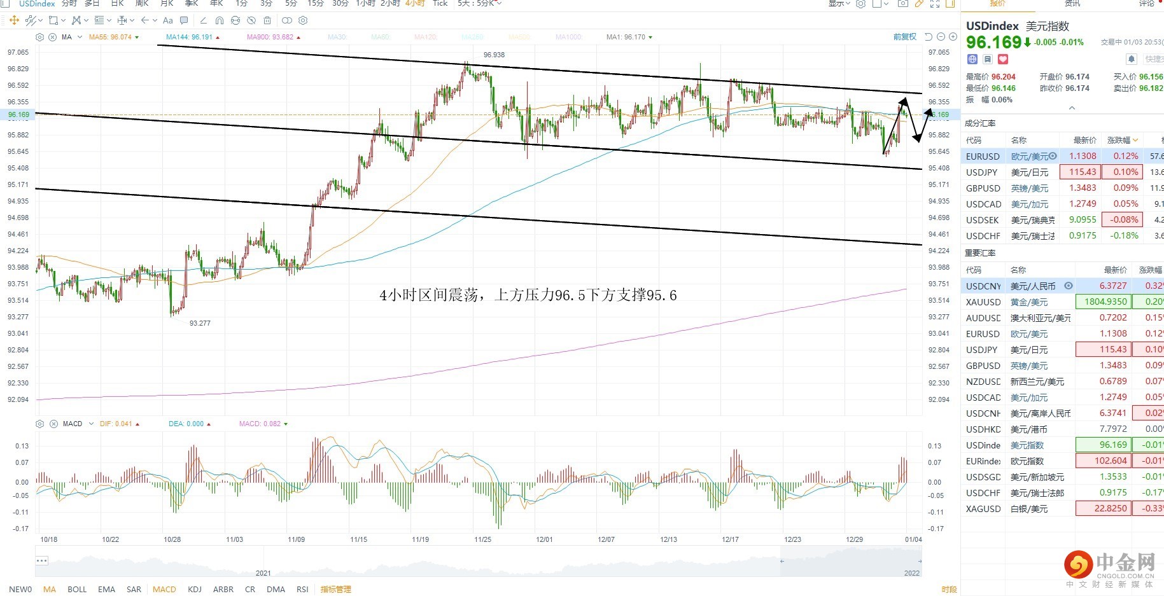The width and height of the screenshot is (1164, 596).
Task: Click the orange pen draw icon
Action: tap(919, 3)
